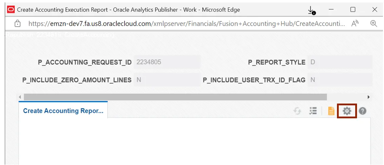Click the right arrow of horizontal scrollbar
Screen dimensions: 384x165
pyautogui.click(x=369, y=97)
